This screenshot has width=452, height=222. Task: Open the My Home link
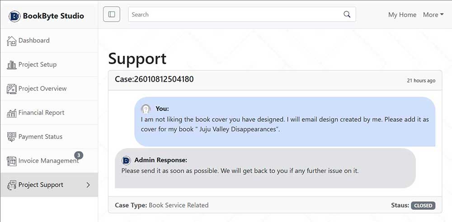click(402, 14)
